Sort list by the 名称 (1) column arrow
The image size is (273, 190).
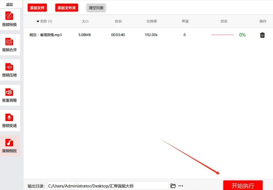point(37,21)
